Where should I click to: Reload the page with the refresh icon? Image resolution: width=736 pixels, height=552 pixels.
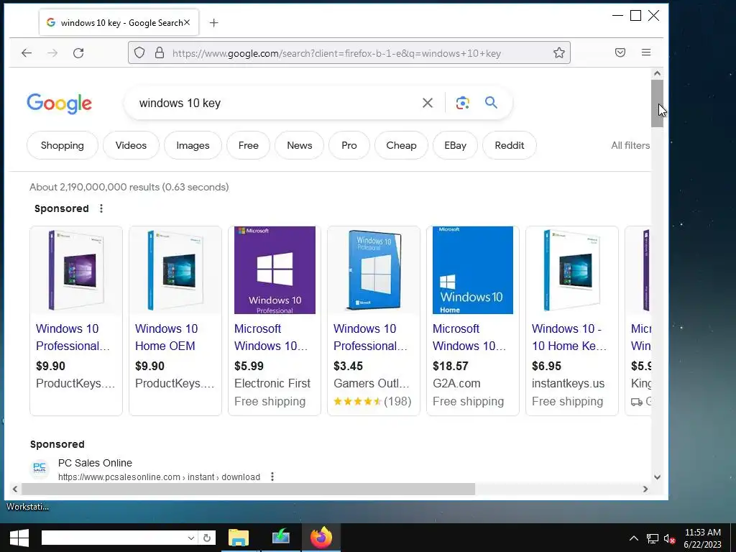click(x=78, y=53)
